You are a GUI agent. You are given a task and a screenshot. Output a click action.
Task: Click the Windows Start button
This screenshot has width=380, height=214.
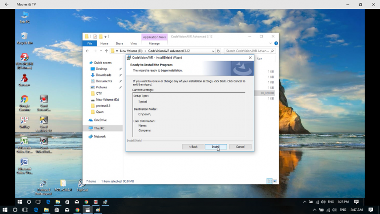tap(20, 202)
